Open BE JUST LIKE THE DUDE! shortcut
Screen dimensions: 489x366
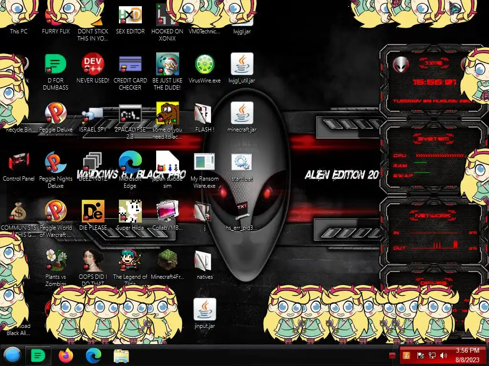click(x=167, y=64)
